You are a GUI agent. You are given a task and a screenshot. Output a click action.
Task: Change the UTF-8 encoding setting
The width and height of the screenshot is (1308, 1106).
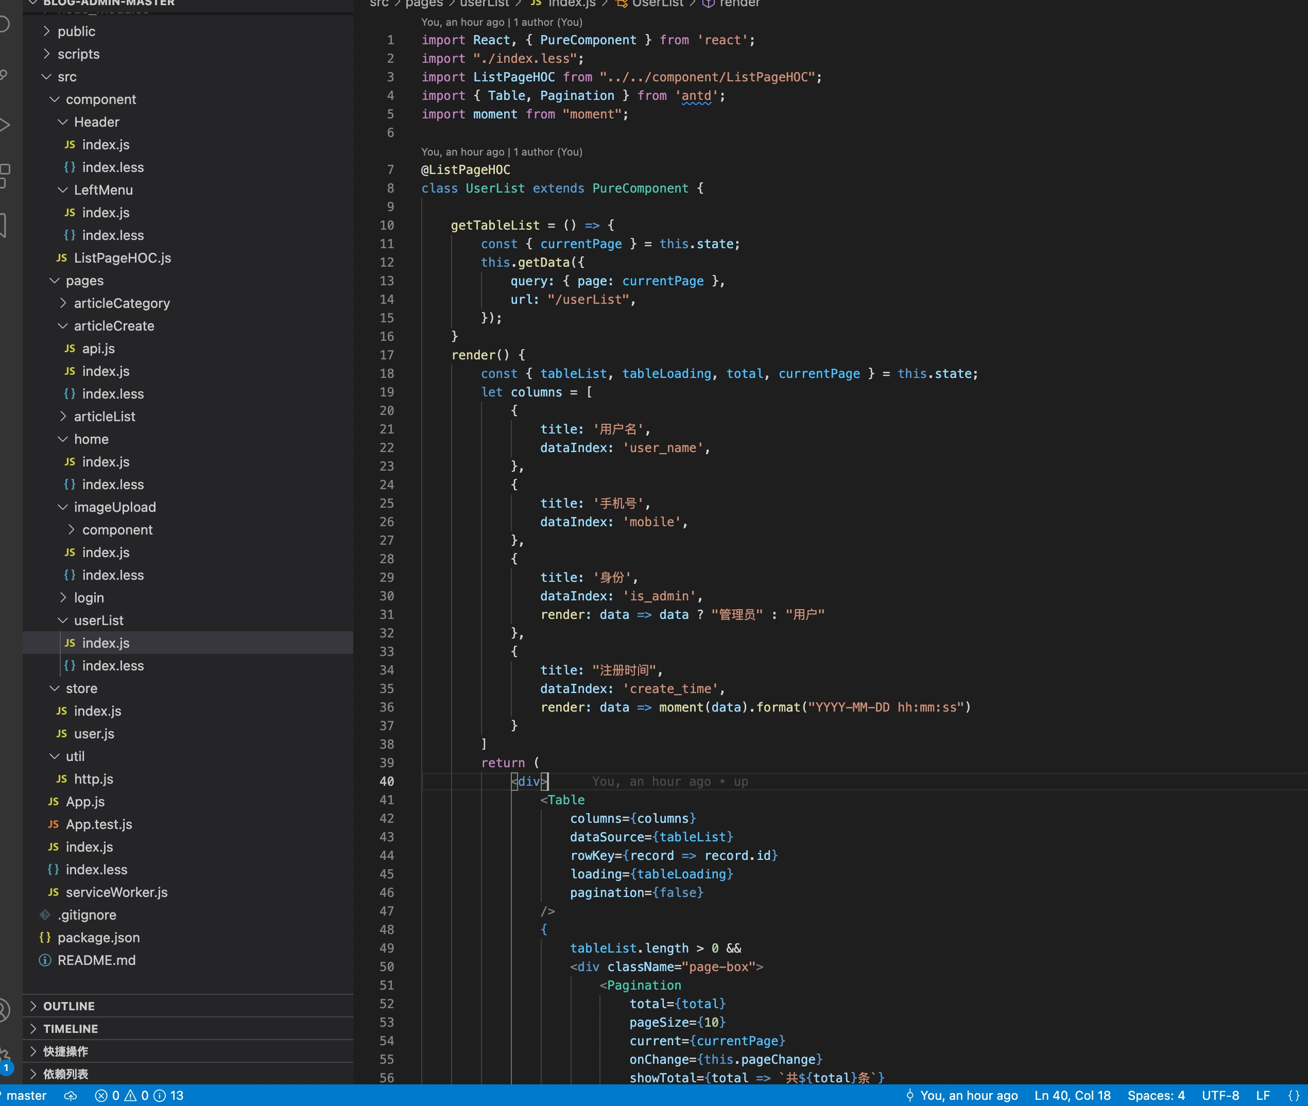click(x=1220, y=1095)
